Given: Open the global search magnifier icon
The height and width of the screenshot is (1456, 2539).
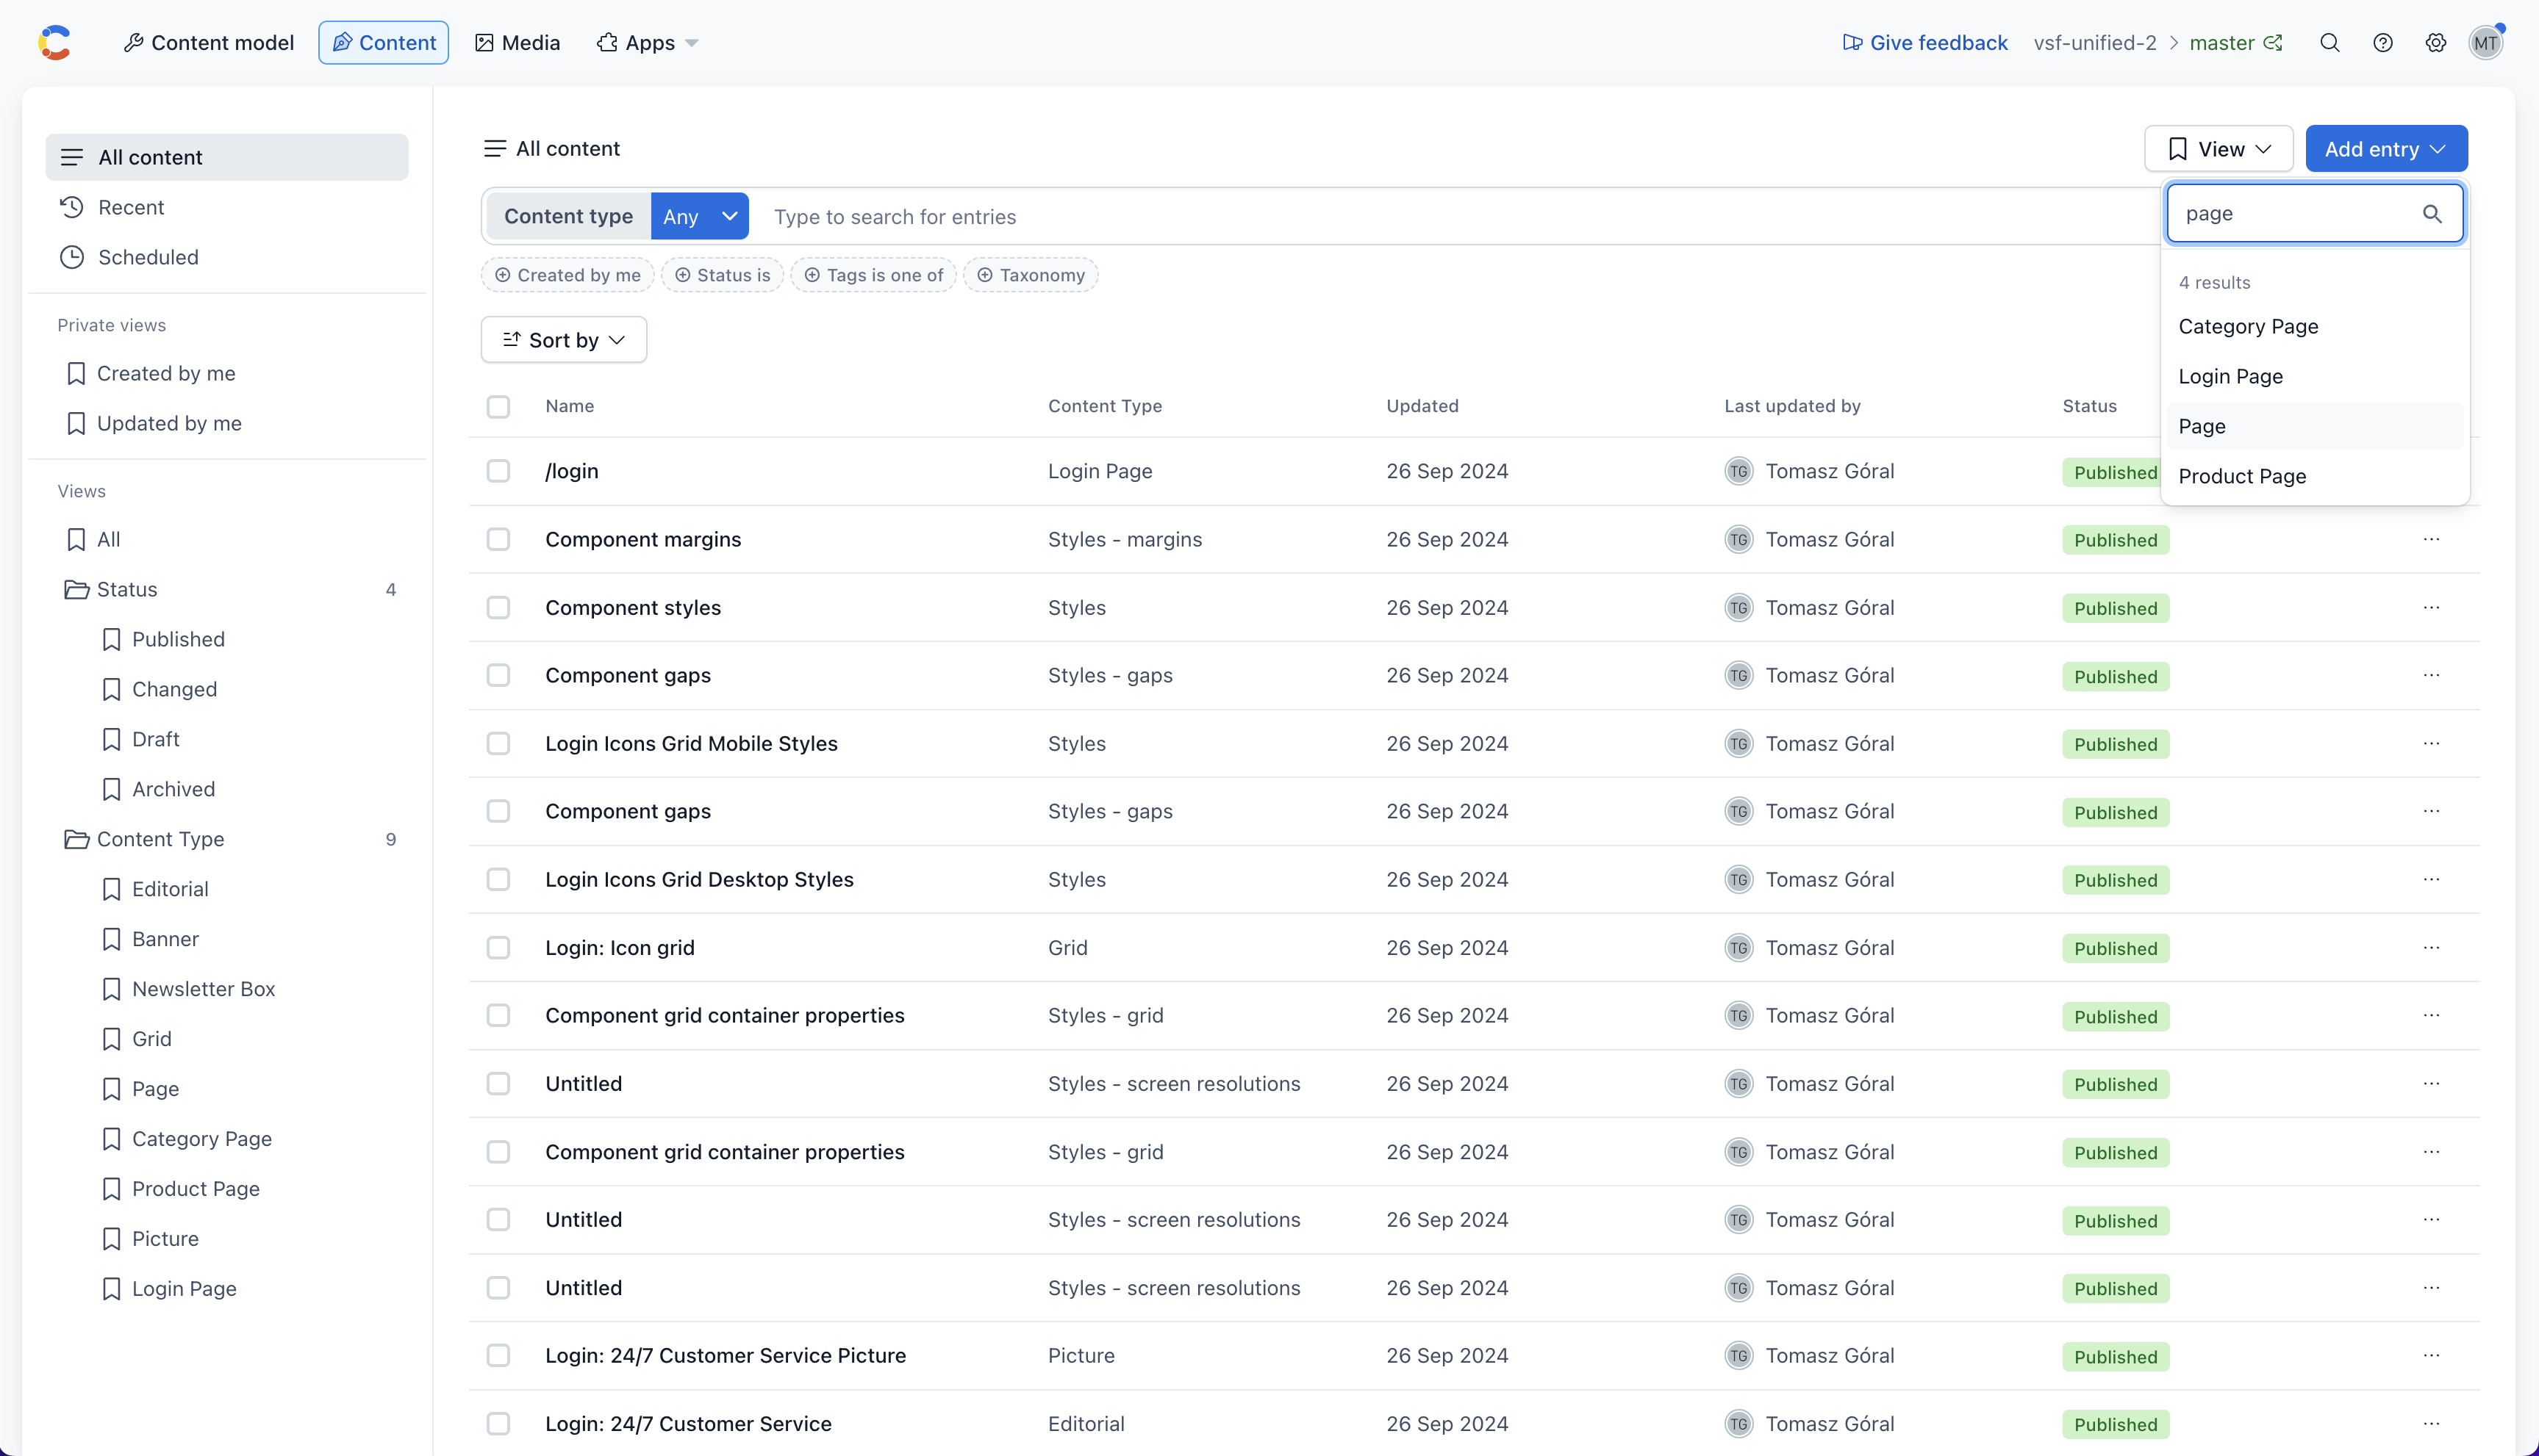Looking at the screenshot, I should [2330, 43].
